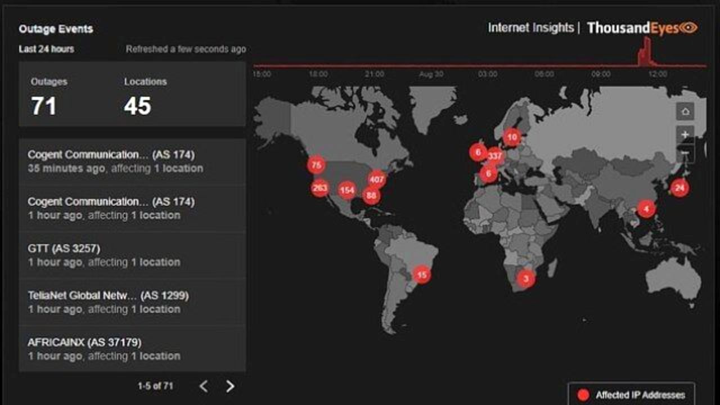Click the ThousandEyes eye logo
Screen dimensions: 720x405
click(x=688, y=28)
